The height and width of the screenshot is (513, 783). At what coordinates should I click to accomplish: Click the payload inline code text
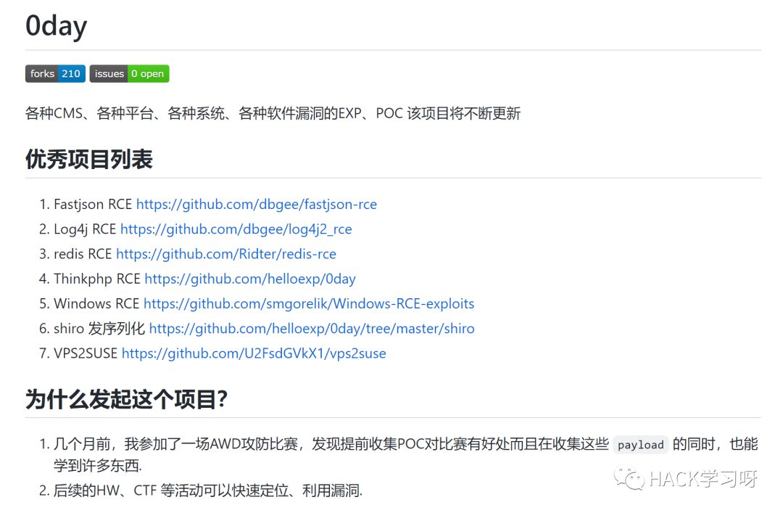click(641, 445)
